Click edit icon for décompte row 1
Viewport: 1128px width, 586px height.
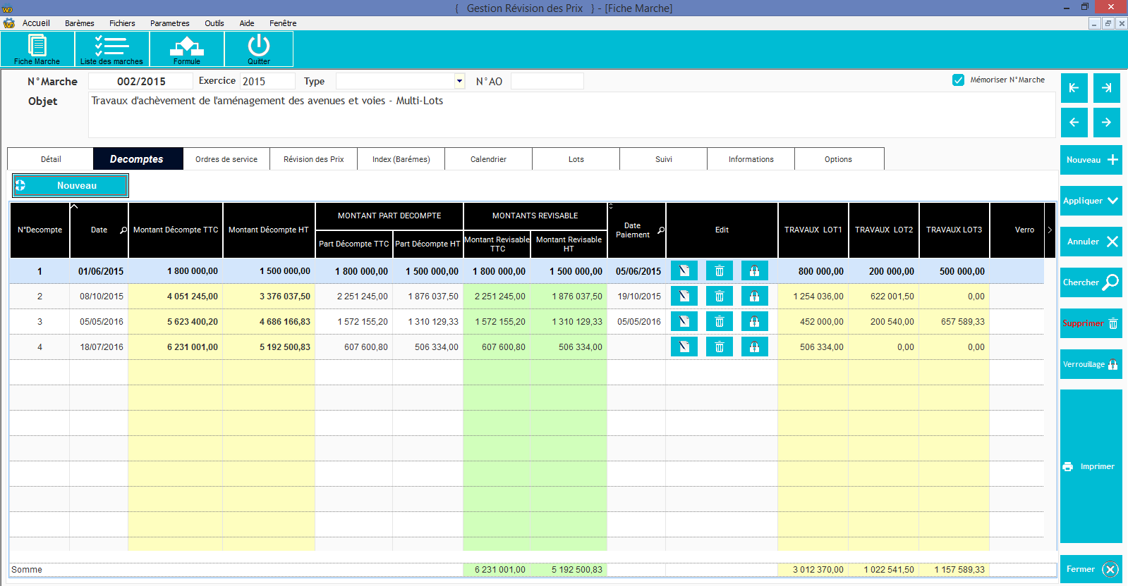[684, 271]
